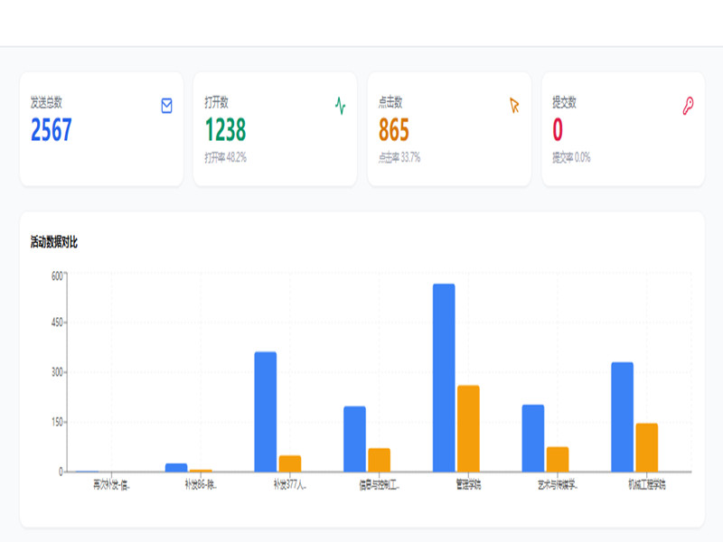
Task: Click the blue mail icon on 发送总数 card
Action: point(166,106)
